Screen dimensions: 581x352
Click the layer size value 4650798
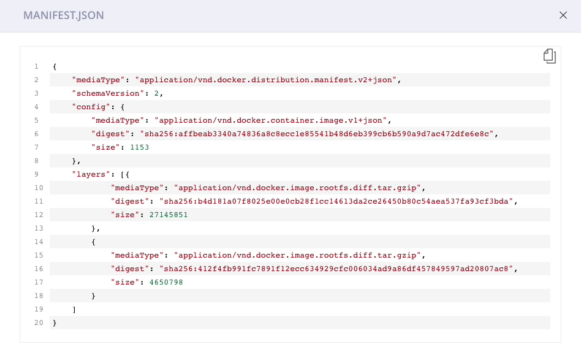(x=166, y=282)
